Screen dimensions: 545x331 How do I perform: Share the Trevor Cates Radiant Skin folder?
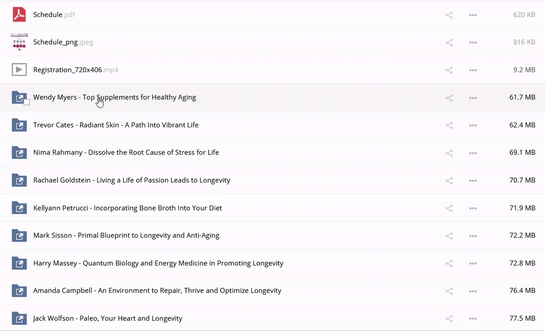[x=449, y=125]
